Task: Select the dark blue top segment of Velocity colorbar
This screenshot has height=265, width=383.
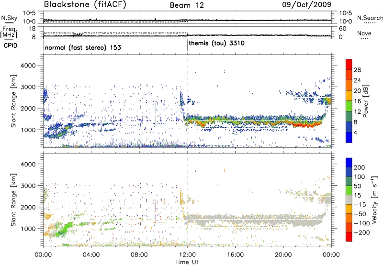Action: coord(349,163)
